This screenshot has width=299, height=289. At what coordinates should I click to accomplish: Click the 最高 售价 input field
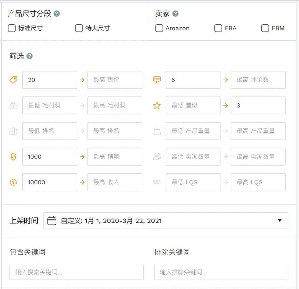click(x=115, y=80)
